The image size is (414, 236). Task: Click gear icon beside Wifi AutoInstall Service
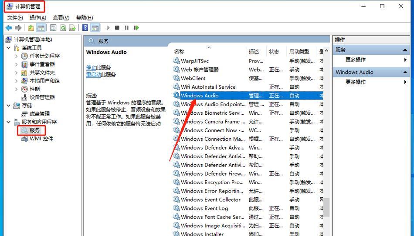[176, 87]
